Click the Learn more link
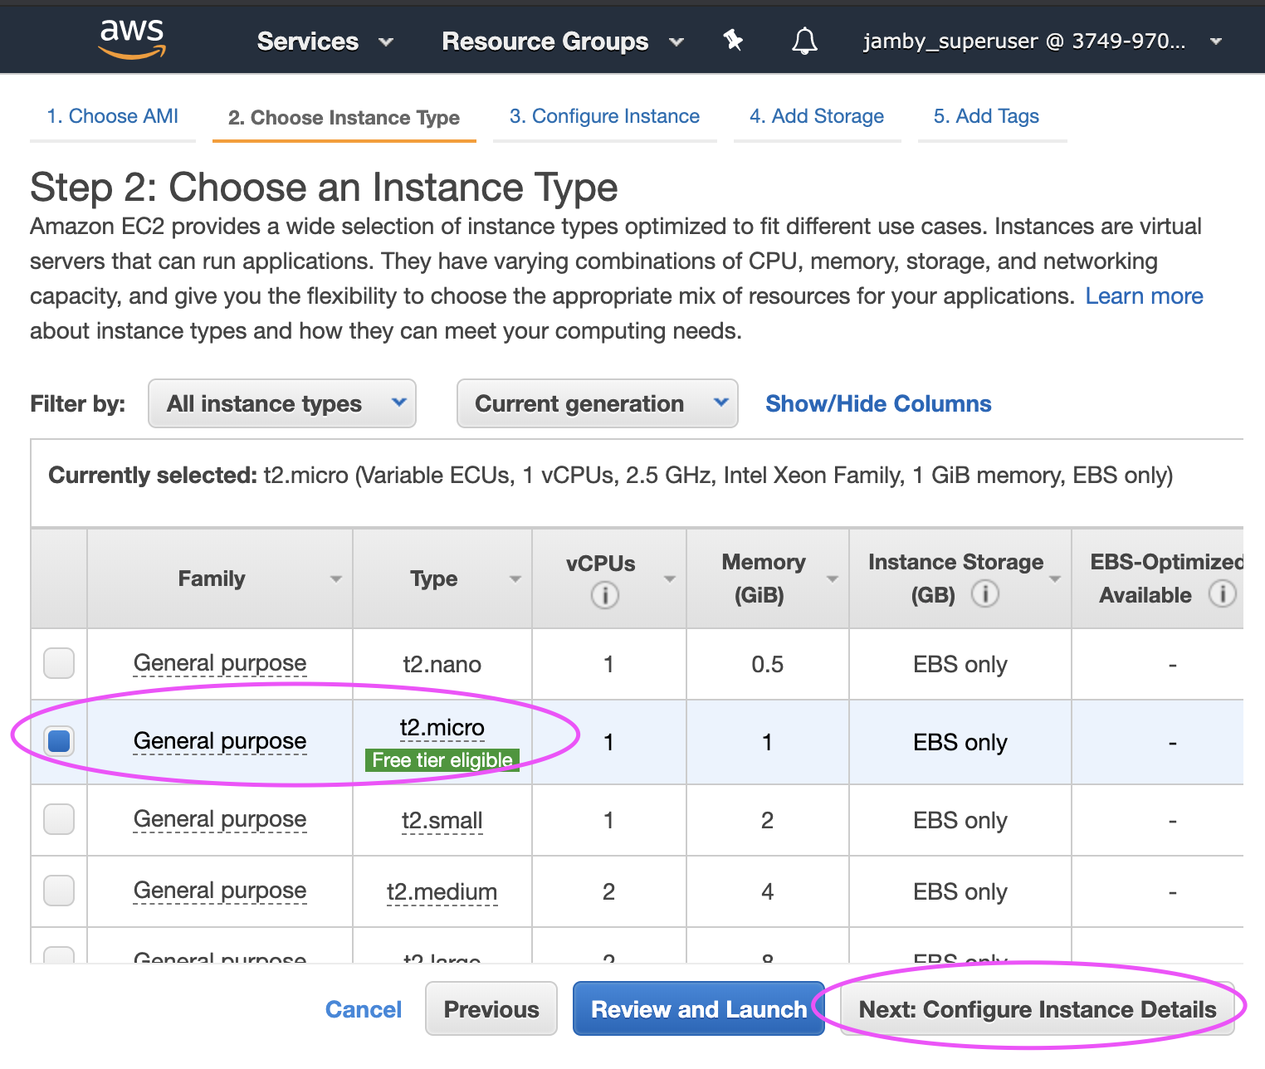 coord(1144,296)
